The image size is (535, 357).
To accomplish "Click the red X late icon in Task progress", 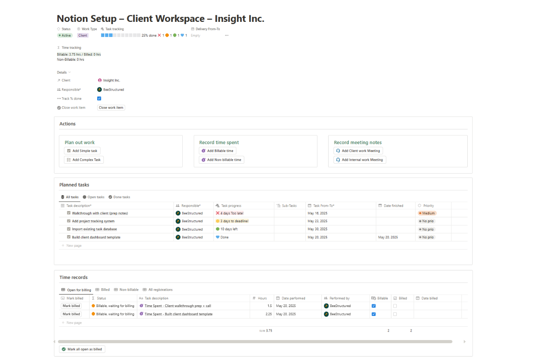I will 218,213.
